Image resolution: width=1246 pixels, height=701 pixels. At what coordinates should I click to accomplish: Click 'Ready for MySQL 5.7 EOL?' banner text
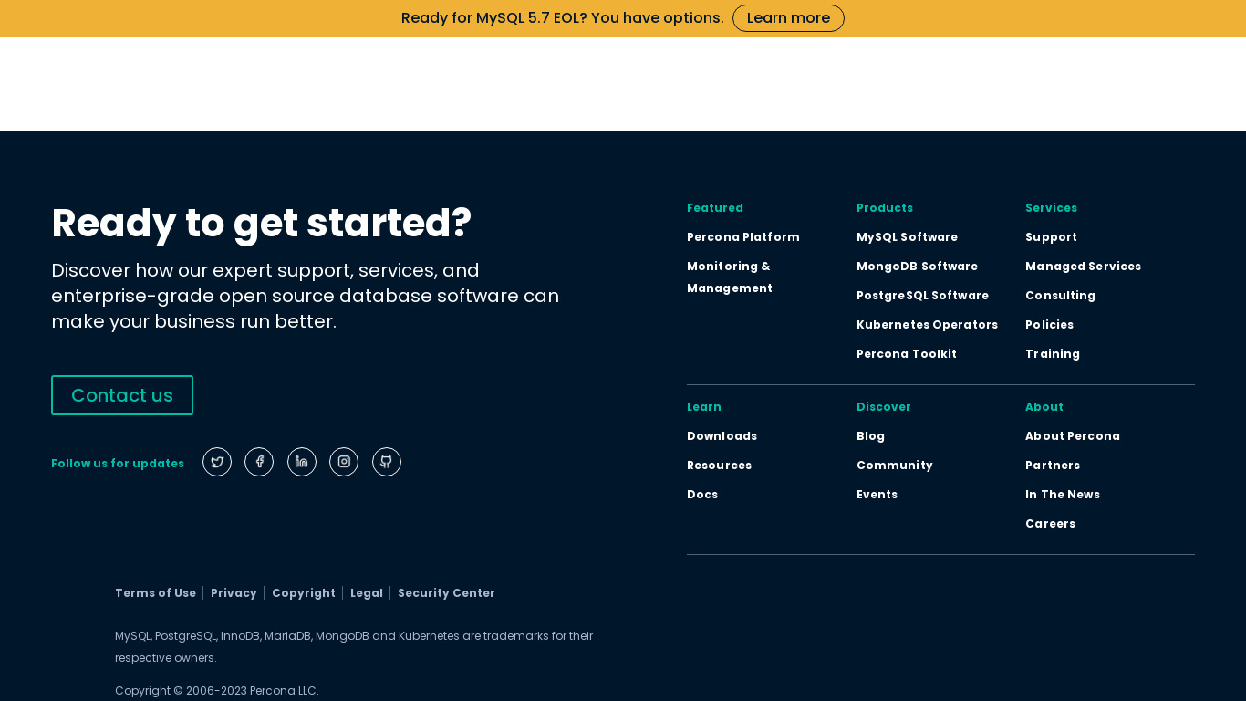click(563, 18)
